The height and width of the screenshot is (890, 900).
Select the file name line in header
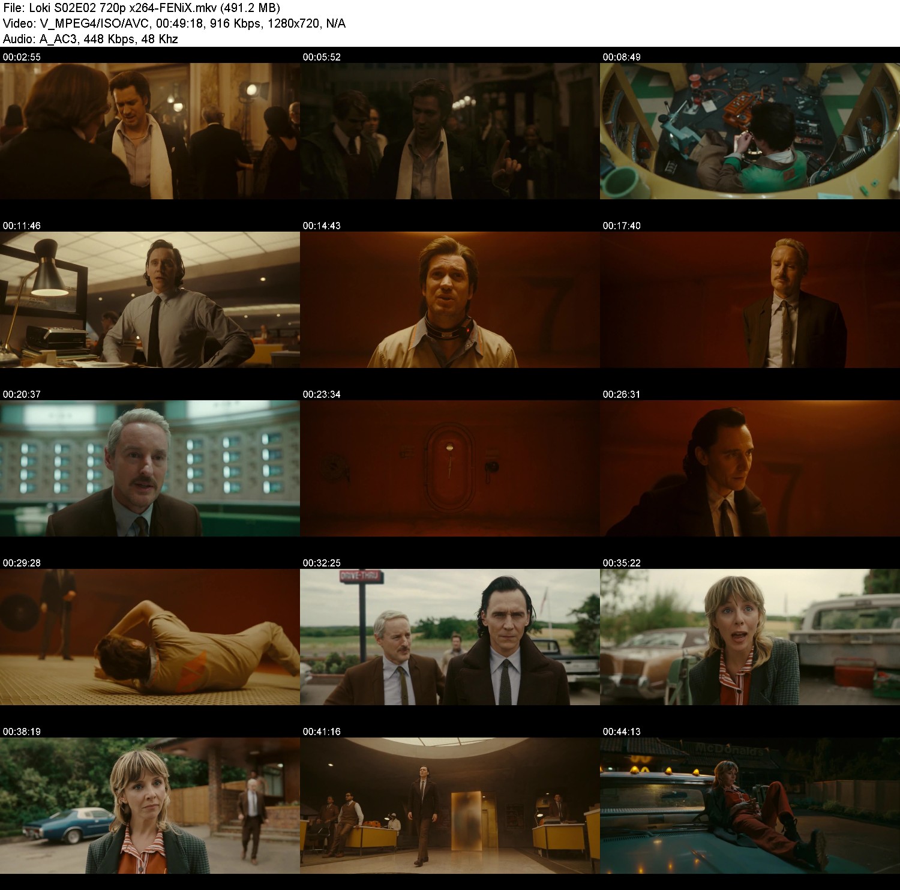(x=142, y=8)
